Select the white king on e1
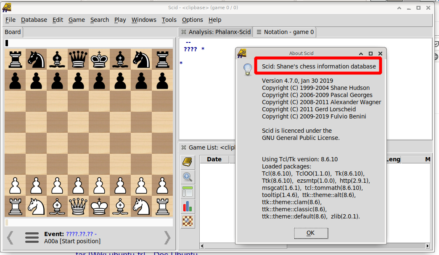The image size is (439, 255). (99, 206)
